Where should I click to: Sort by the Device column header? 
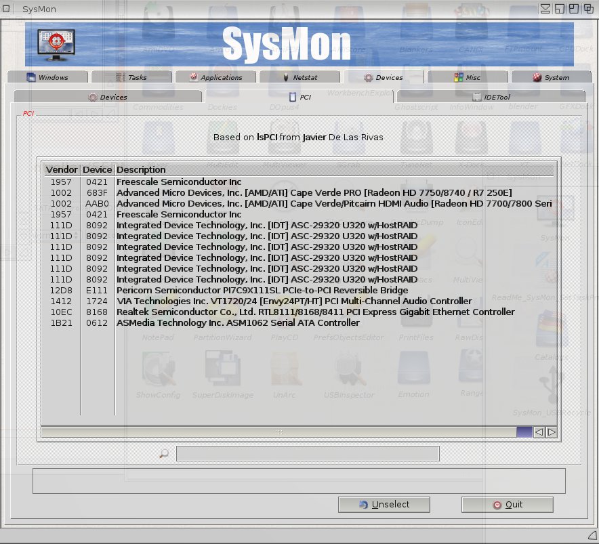point(98,169)
